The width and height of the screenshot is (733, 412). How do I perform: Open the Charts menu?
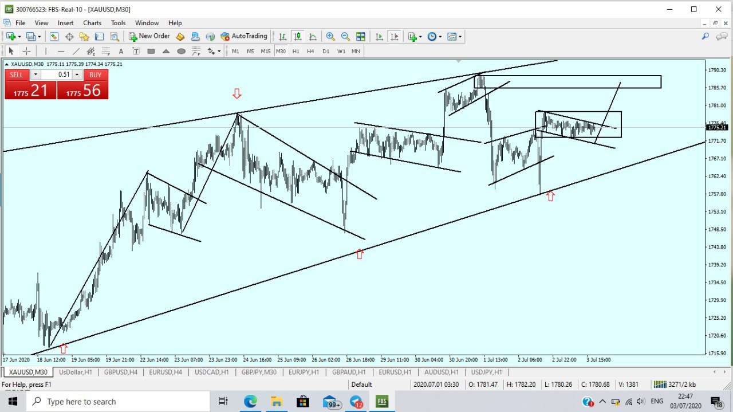[92, 23]
